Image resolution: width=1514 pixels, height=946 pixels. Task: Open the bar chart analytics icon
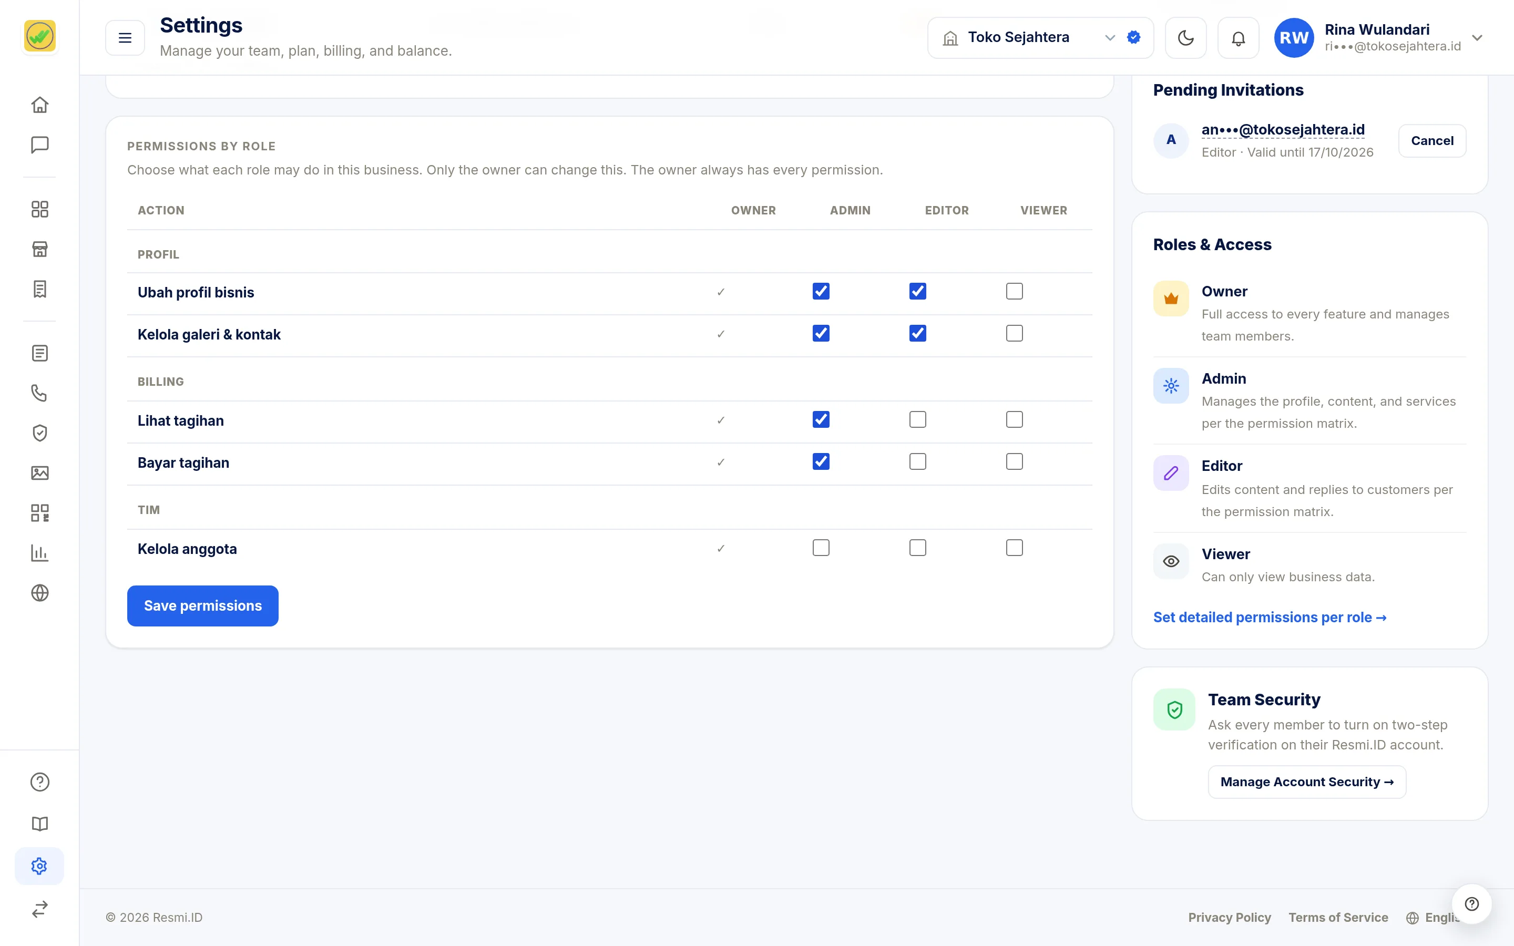tap(39, 553)
